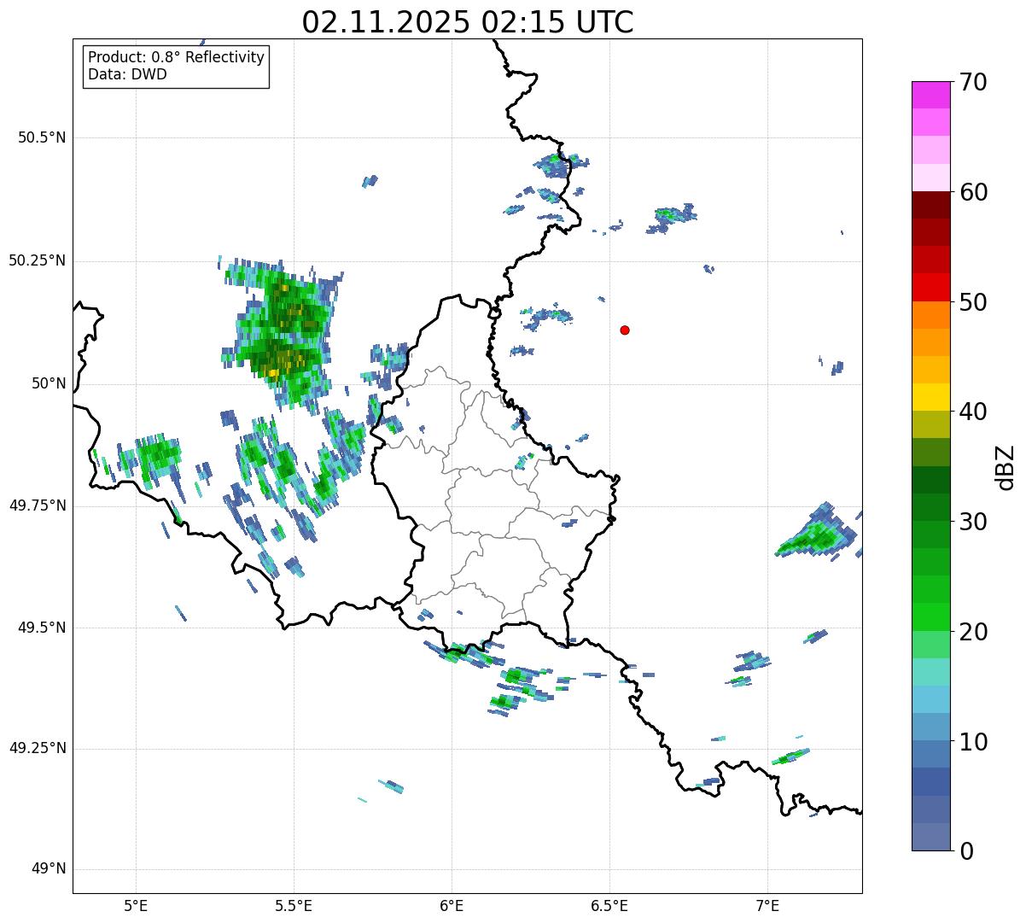The width and height of the screenshot is (1026, 923).
Task: Click the 5°E longitude label
Action: click(136, 905)
